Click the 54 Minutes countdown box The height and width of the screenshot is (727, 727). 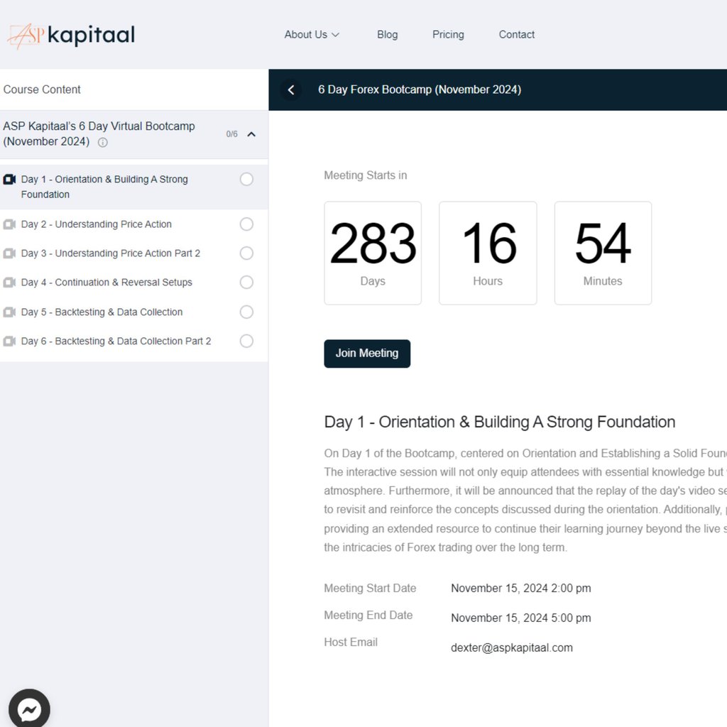[603, 253]
